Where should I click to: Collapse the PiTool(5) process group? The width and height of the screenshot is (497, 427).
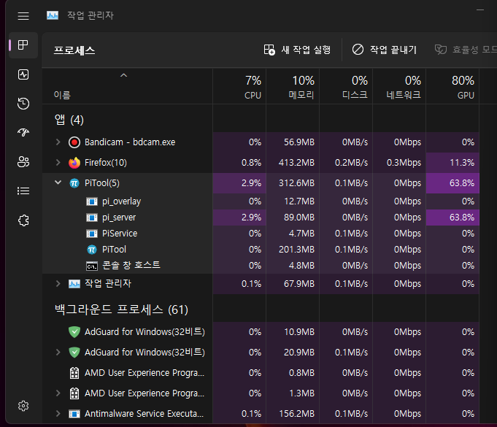58,182
